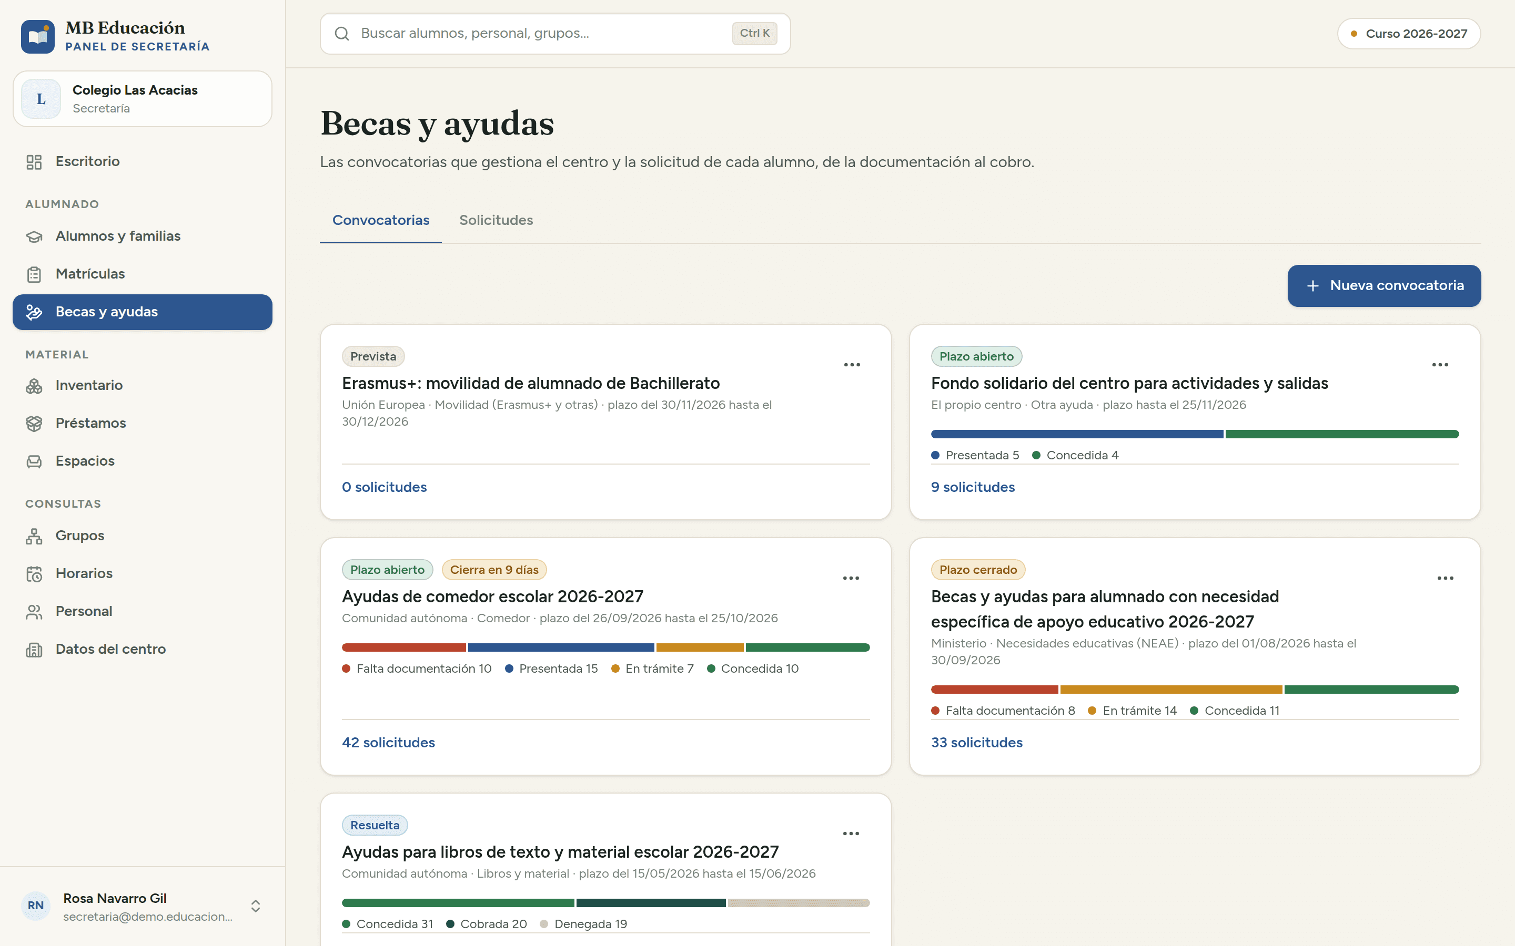Open the options menu on the Ayudas de comedor card
1515x946 pixels.
pos(851,578)
